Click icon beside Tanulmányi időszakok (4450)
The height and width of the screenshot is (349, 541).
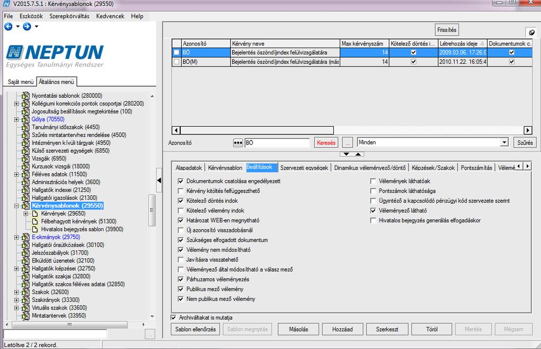click(25, 127)
